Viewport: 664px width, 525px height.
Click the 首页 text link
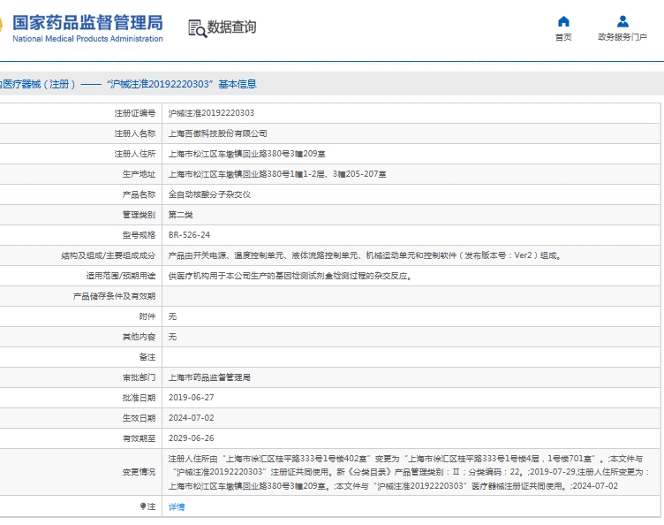click(563, 37)
